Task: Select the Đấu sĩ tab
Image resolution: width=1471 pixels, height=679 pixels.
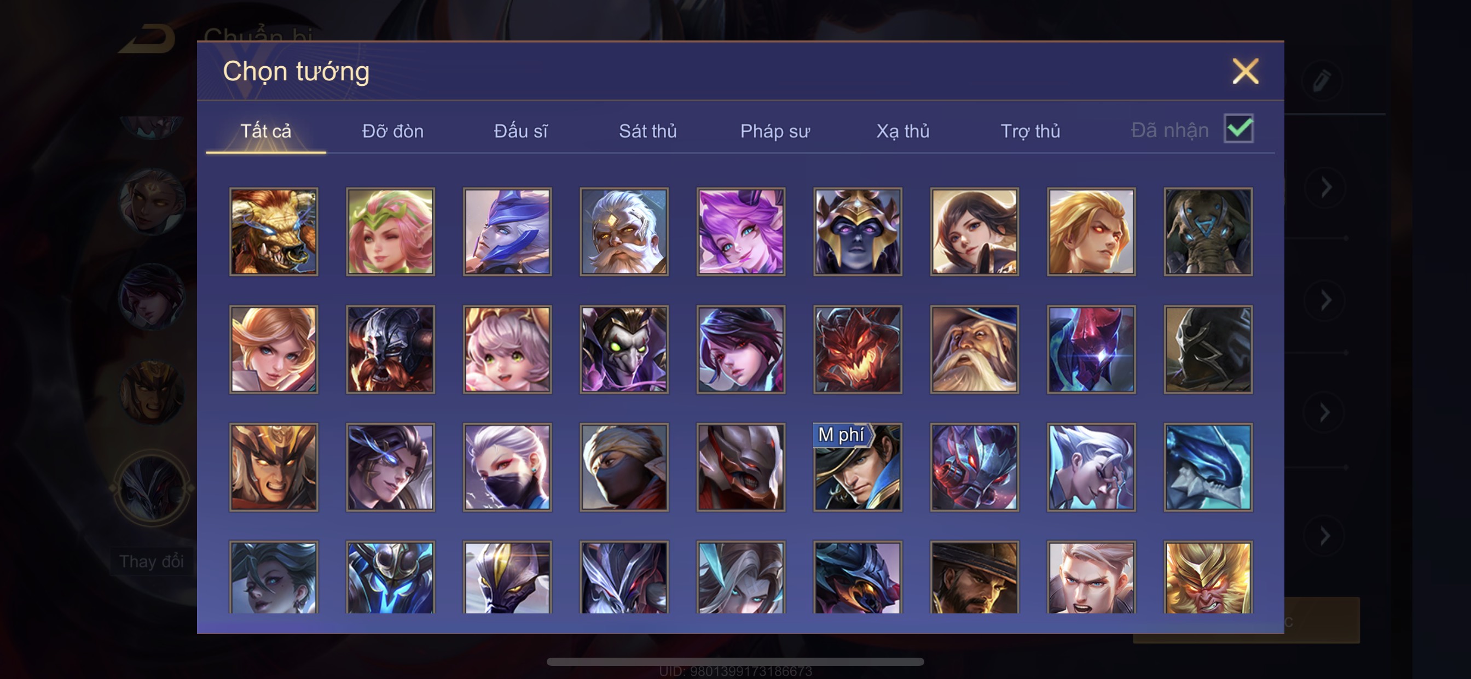Action: coord(520,131)
